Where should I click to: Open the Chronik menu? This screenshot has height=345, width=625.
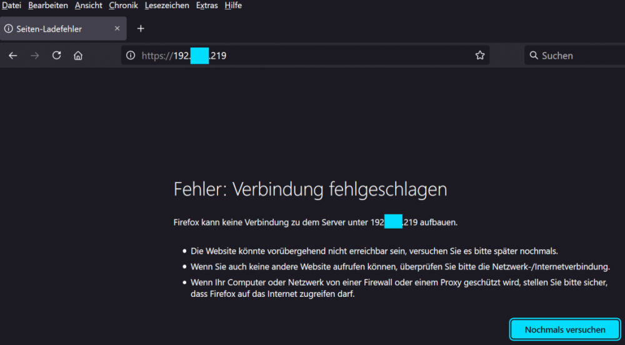click(123, 6)
